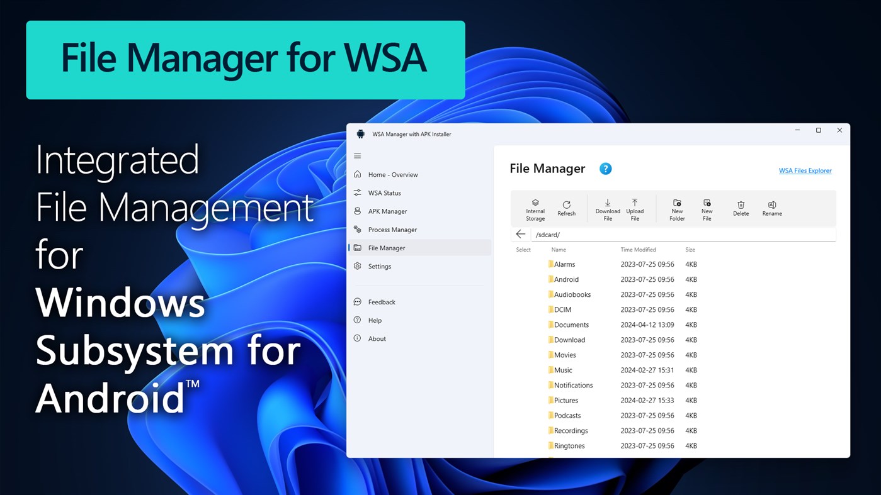
Task: Select the Download File tool
Action: coord(607,208)
